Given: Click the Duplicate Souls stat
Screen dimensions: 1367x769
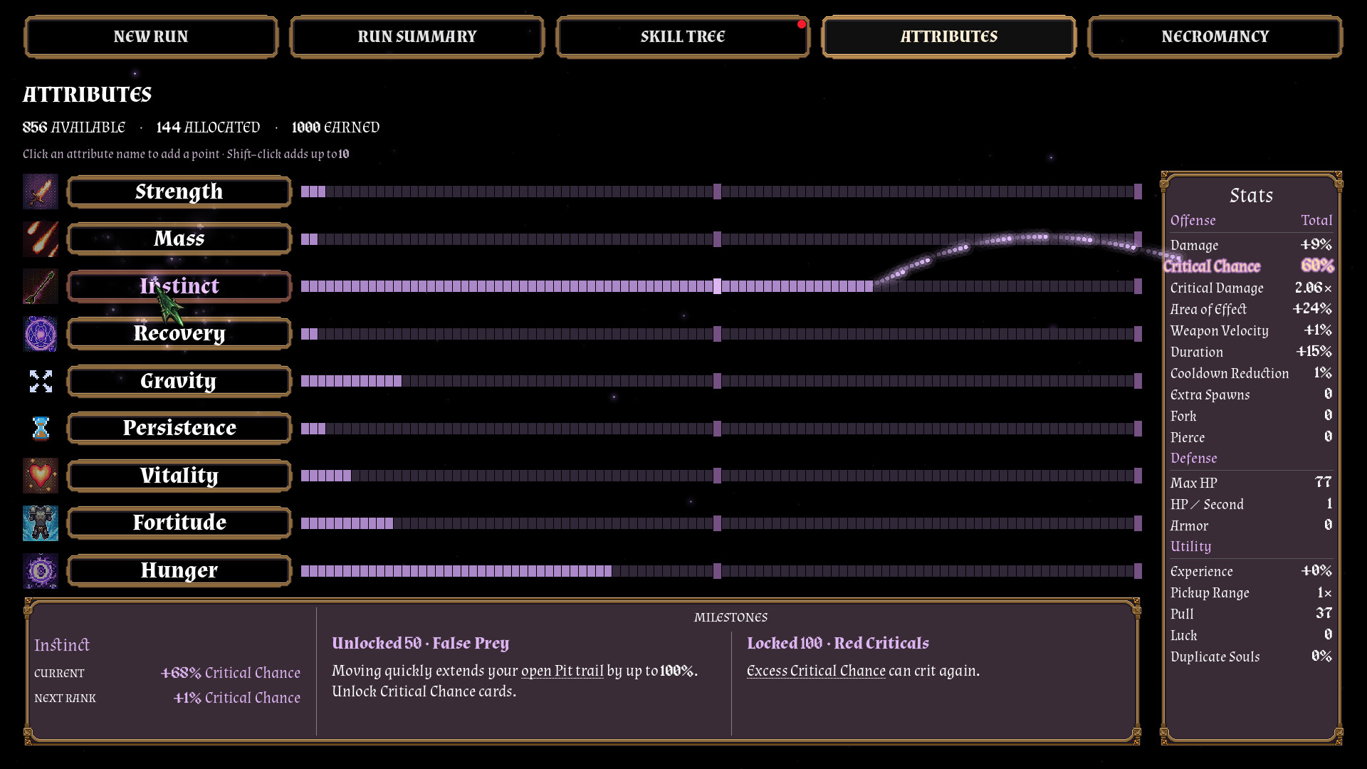Looking at the screenshot, I should tap(1251, 656).
